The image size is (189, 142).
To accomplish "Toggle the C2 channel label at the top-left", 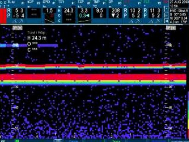I will 5,4.
